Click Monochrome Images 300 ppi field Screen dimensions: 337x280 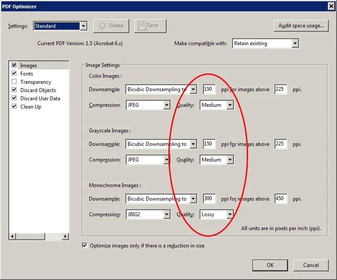[x=209, y=198]
